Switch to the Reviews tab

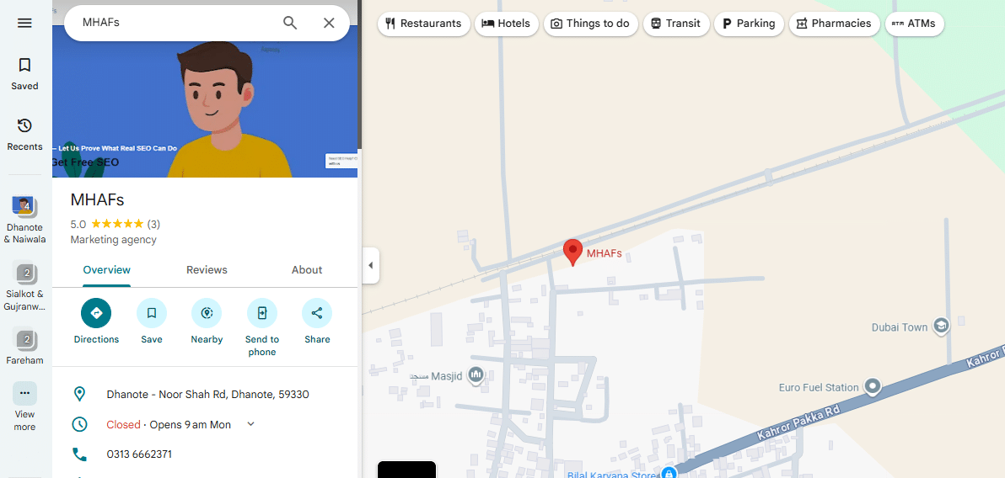point(207,270)
